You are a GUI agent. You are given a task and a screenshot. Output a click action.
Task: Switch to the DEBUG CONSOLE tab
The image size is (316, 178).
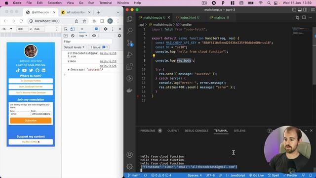197,131
